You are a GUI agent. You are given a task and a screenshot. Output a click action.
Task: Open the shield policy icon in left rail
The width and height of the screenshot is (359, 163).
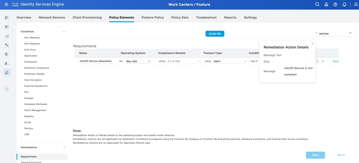(x=6, y=54)
